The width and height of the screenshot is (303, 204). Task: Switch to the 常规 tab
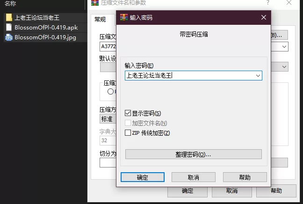tap(100, 20)
